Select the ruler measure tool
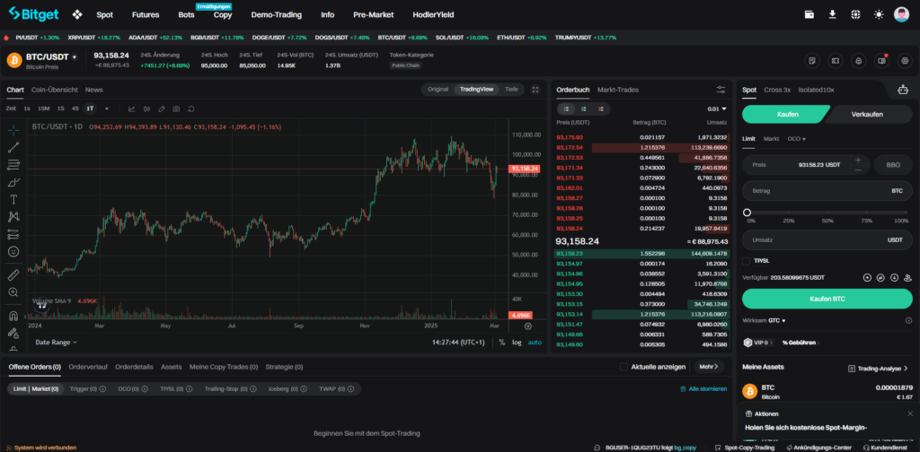 [13, 274]
